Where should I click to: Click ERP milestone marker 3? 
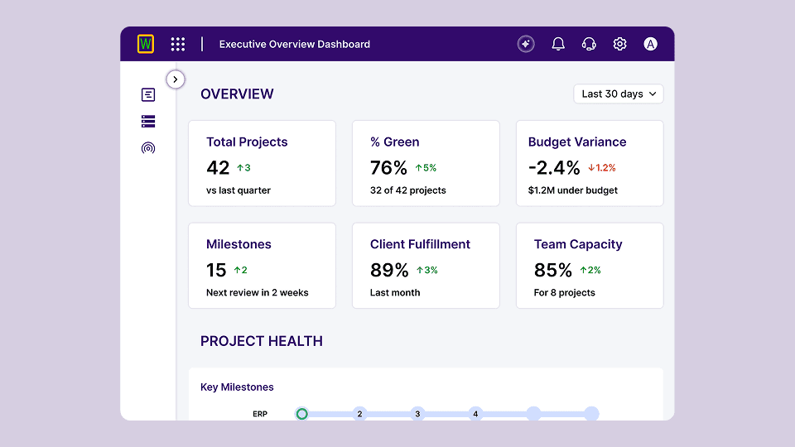click(x=417, y=413)
